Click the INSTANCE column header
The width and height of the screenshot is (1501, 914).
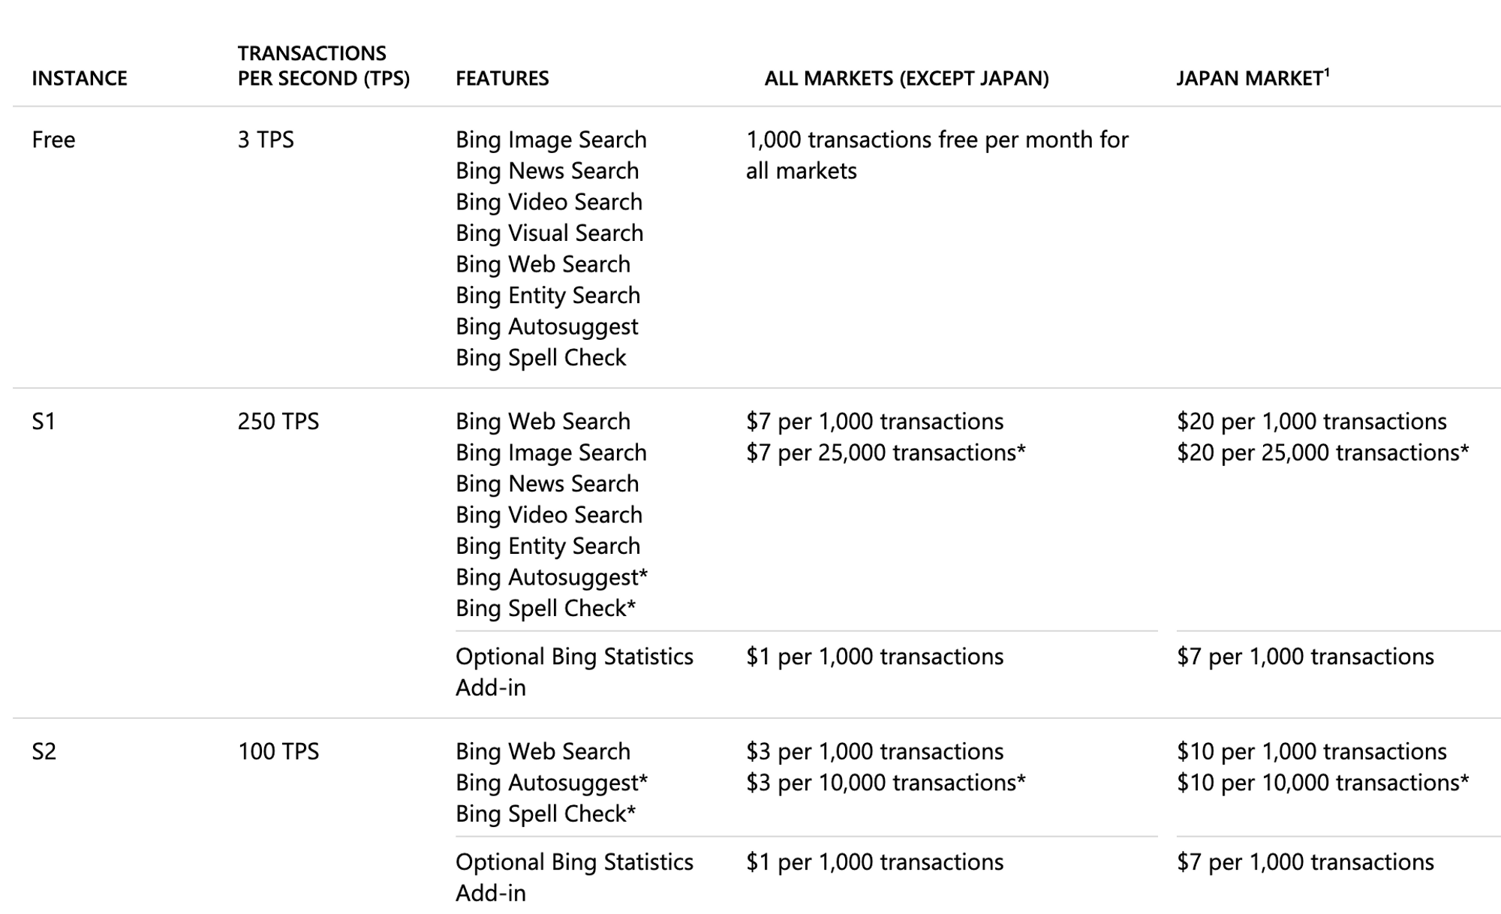tap(80, 78)
